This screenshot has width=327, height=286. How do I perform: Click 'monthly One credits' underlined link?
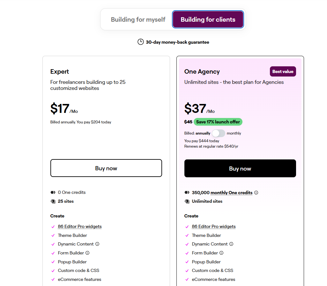tap(232, 193)
